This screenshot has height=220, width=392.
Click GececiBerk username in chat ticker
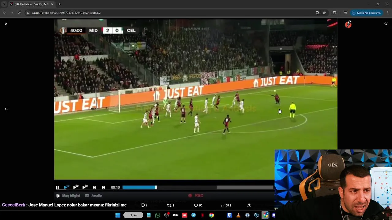tap(13, 205)
